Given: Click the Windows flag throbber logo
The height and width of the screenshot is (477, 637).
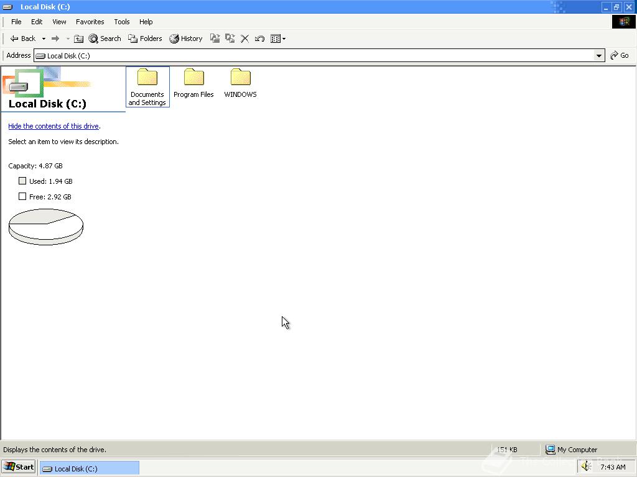Looking at the screenshot, I should 623,22.
